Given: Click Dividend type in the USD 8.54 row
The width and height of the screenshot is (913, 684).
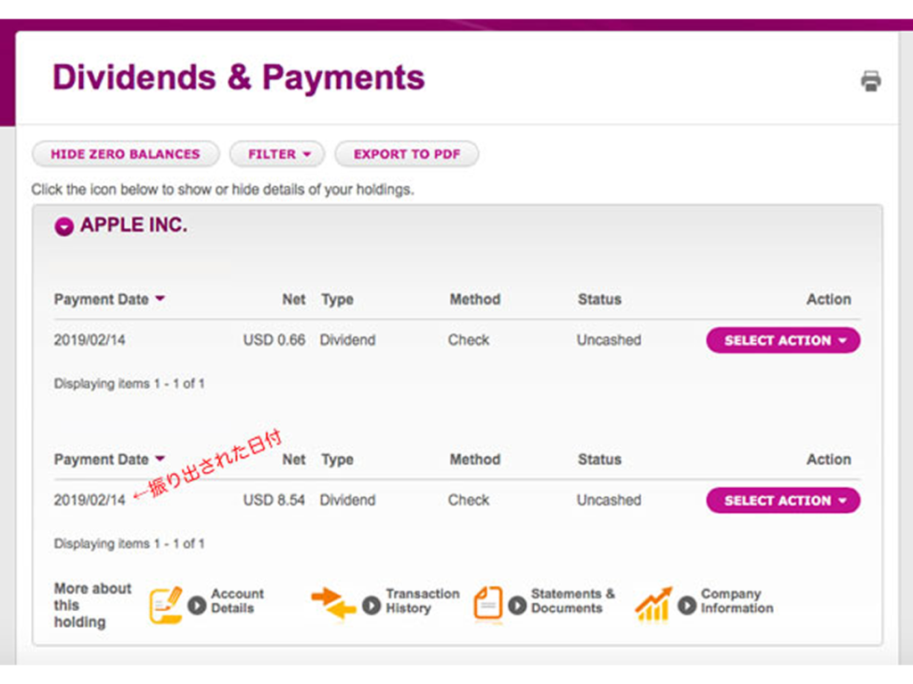Looking at the screenshot, I should click(348, 501).
